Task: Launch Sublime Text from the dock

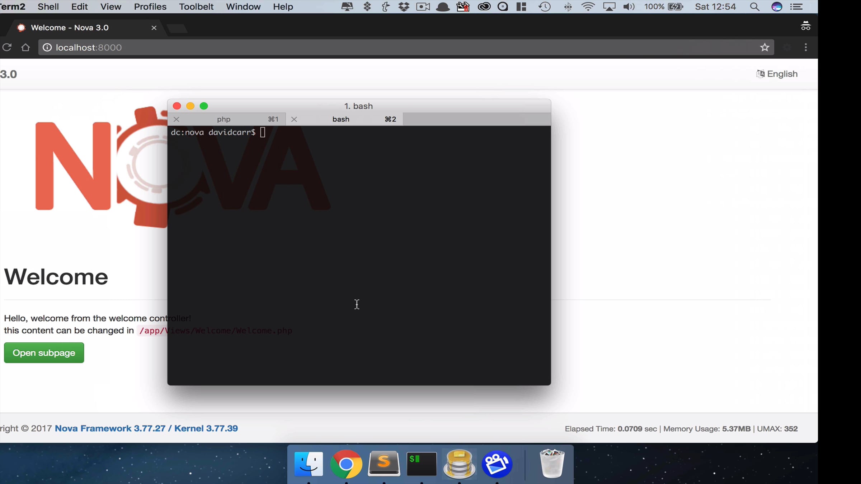Action: [x=384, y=464]
